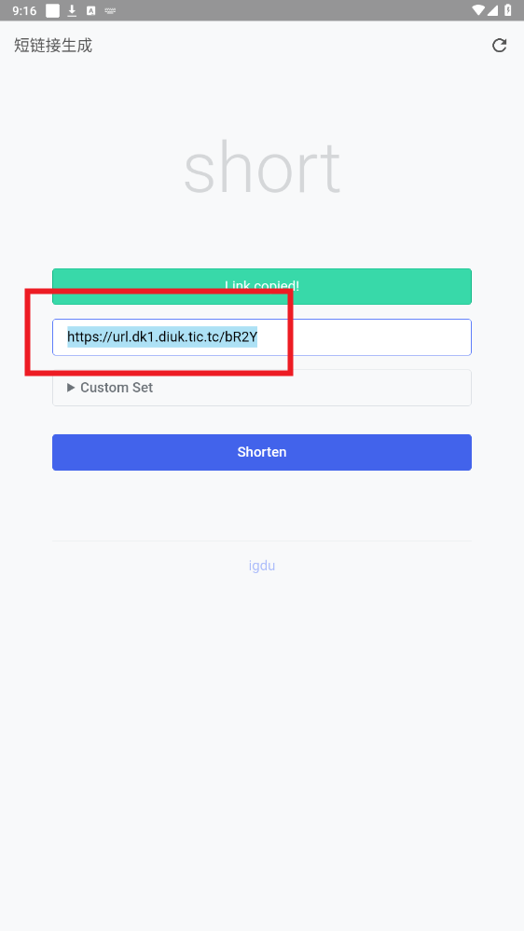This screenshot has width=524, height=931.
Task: Open the Custom Set section by its label
Action: pyautogui.click(x=117, y=388)
